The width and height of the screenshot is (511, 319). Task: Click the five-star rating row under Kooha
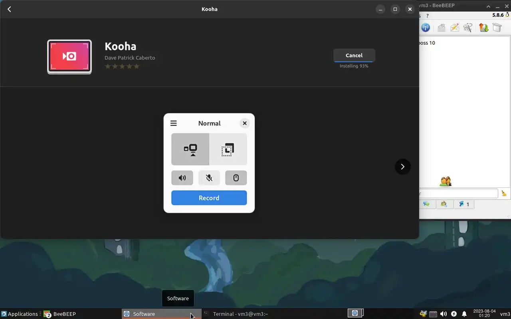pyautogui.click(x=122, y=66)
